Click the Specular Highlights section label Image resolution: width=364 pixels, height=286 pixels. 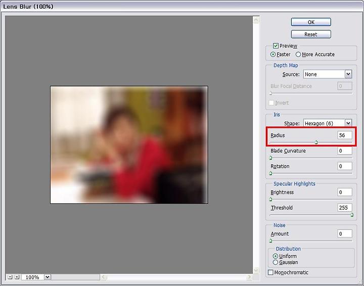click(x=294, y=184)
